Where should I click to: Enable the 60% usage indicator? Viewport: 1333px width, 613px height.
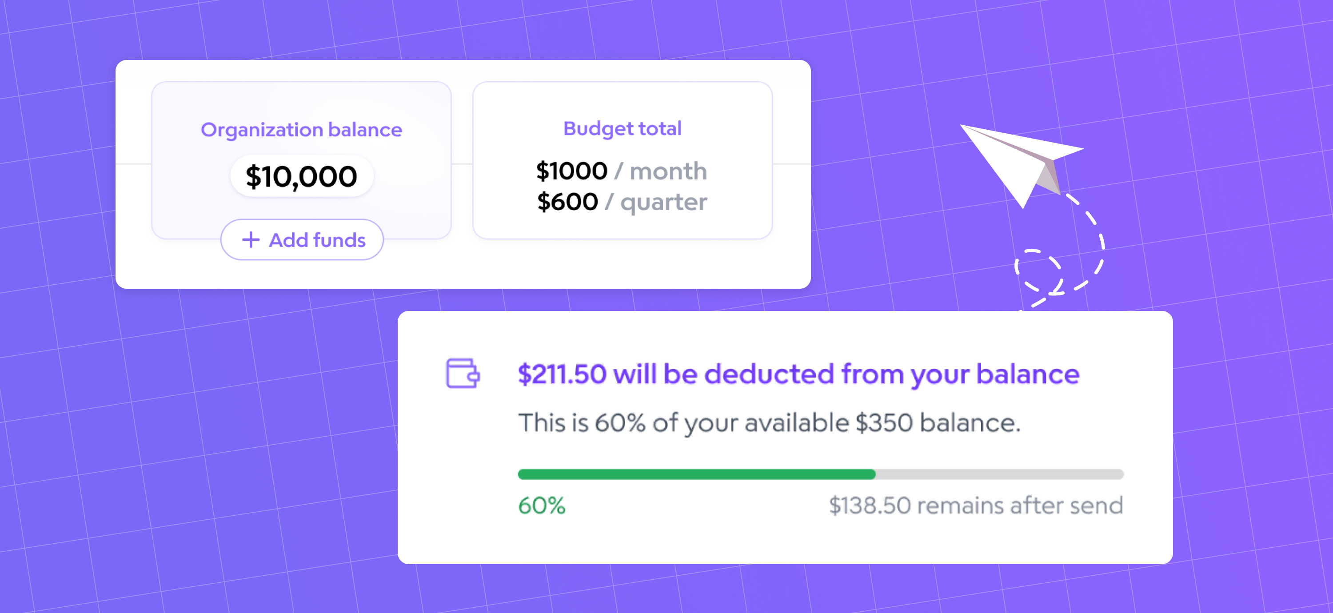coord(540,506)
